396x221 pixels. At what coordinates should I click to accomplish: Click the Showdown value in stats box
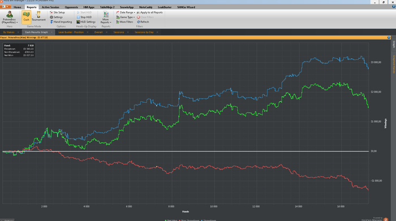click(x=28, y=49)
